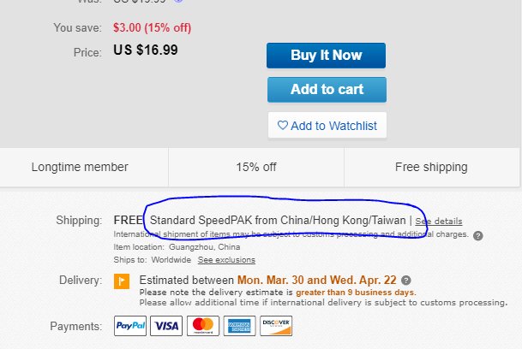The image size is (522, 349).
Task: Add item to Watchlist
Action: 327,125
